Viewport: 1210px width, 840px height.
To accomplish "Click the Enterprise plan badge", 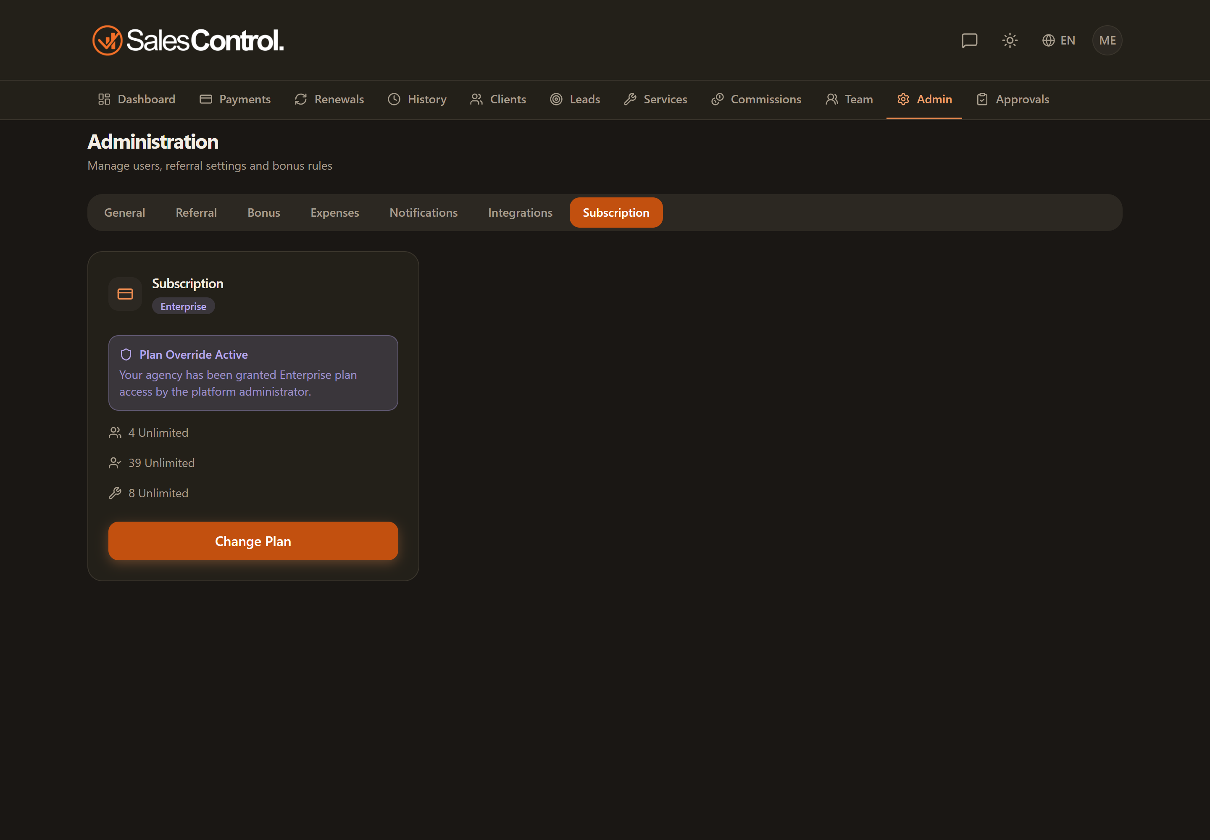I will (183, 306).
